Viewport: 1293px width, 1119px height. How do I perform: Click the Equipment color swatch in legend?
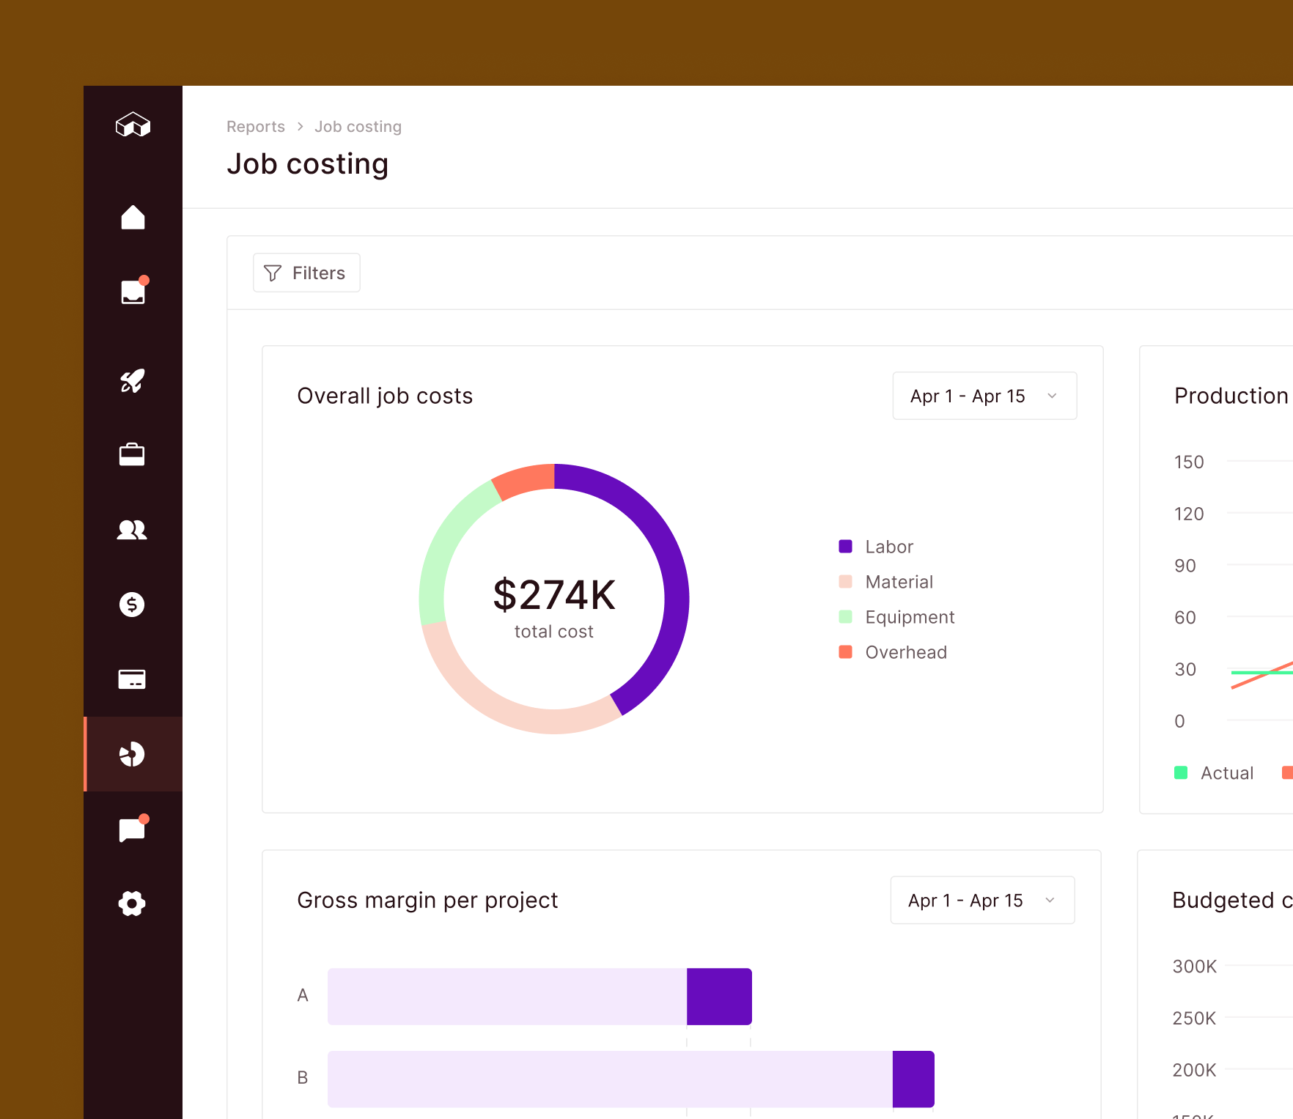[x=846, y=616]
